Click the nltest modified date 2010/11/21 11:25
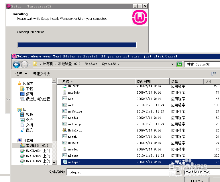The height and width of the screenshot is (182, 220). 150,156
